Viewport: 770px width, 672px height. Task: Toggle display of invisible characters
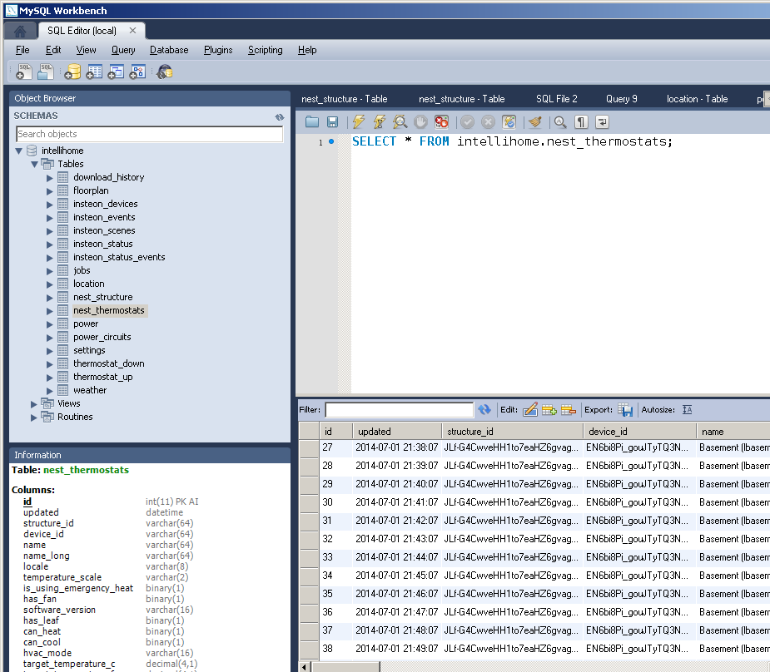(x=581, y=121)
